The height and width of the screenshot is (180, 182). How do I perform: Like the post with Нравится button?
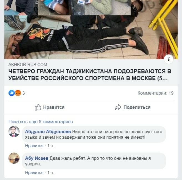(50, 107)
